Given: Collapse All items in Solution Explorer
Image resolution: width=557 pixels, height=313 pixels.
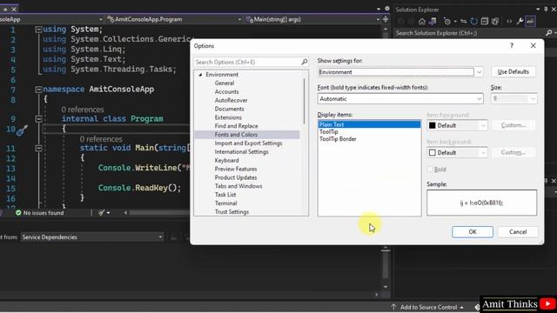Looking at the screenshot, I should [485, 21].
